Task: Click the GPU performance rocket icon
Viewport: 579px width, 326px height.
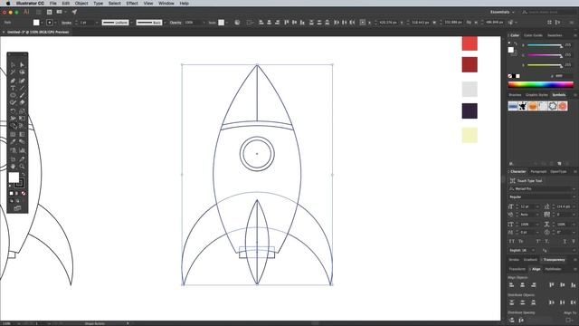Action: (74, 12)
